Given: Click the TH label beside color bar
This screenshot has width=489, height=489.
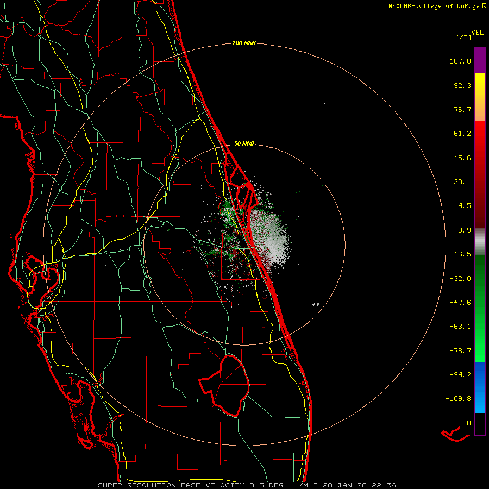Looking at the screenshot, I should pos(467,423).
